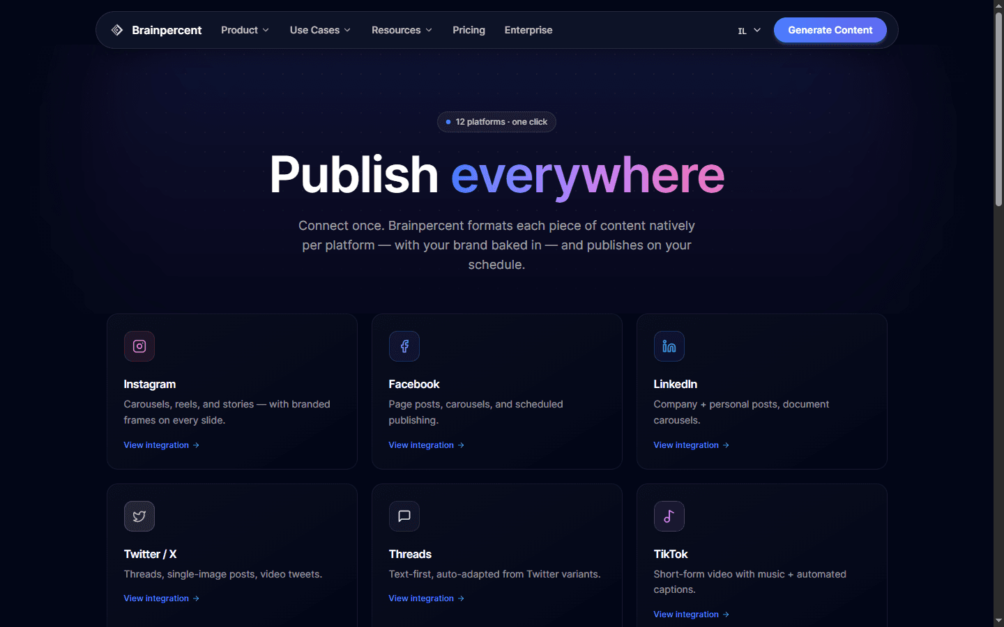Click the scrollbar up arrow

(998, 6)
